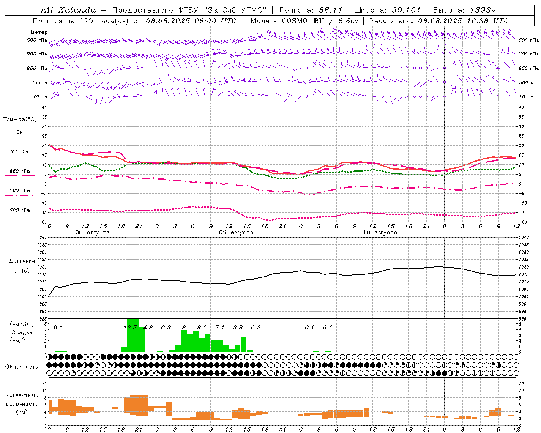Click the Тем-ра(°C) axis title
Viewport: 541px width, 433px height.
[20, 120]
